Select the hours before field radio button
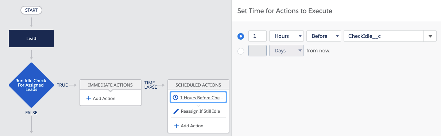 point(241,36)
